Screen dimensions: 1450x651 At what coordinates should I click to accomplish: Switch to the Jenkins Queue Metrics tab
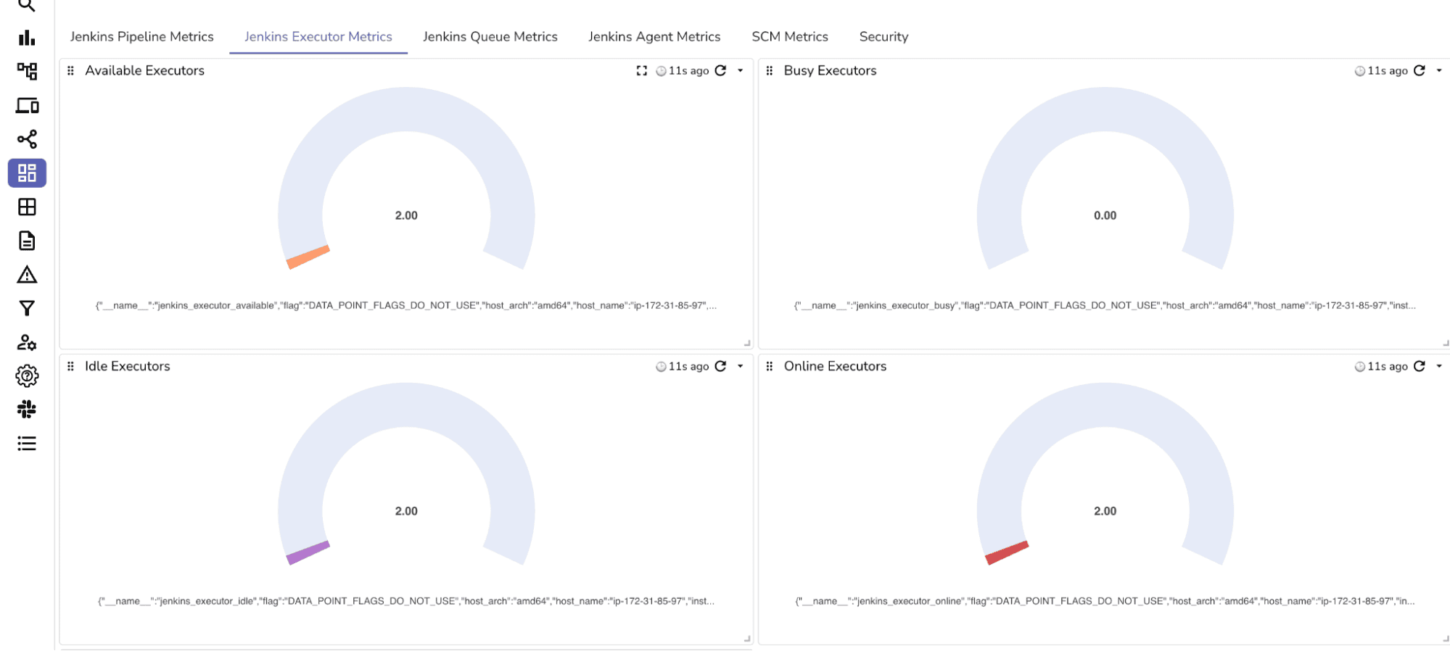pyautogui.click(x=490, y=36)
